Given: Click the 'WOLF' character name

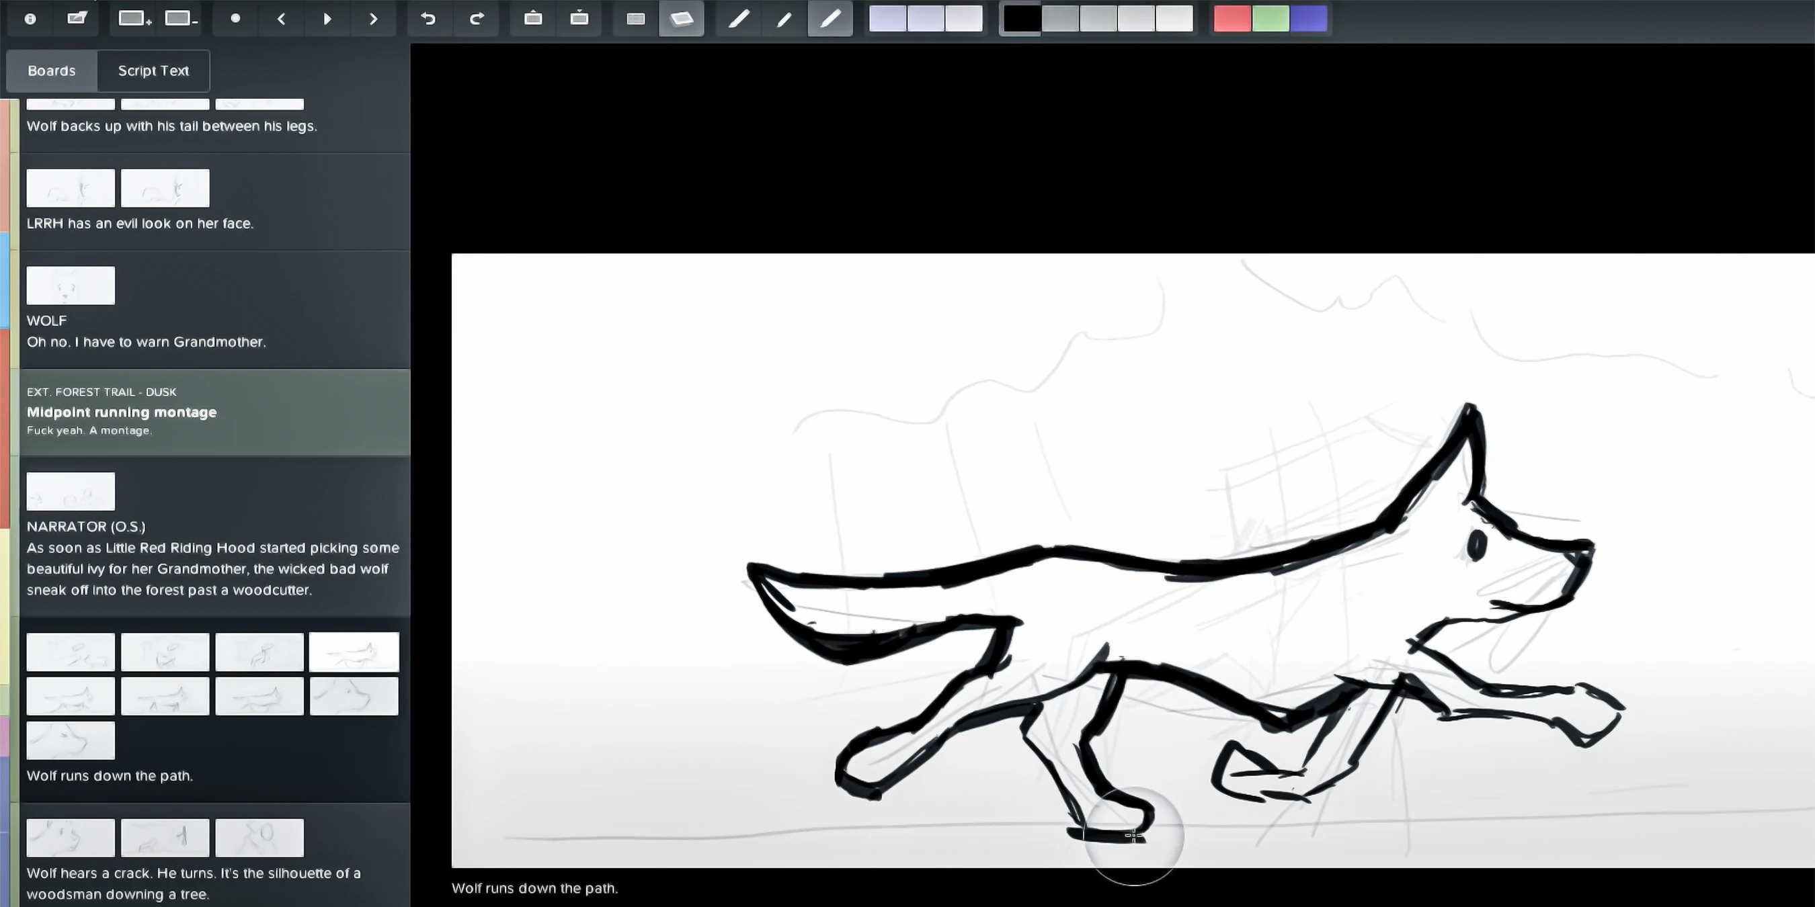Looking at the screenshot, I should coord(46,320).
